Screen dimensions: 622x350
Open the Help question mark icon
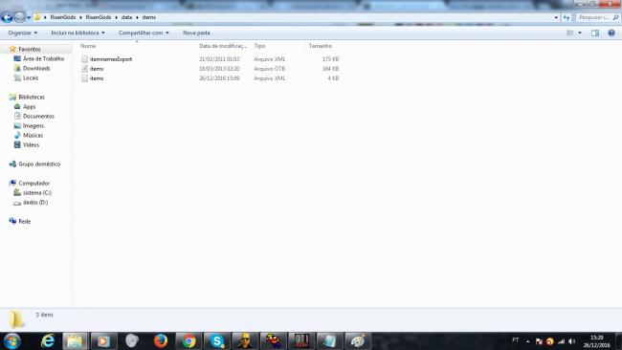point(611,33)
